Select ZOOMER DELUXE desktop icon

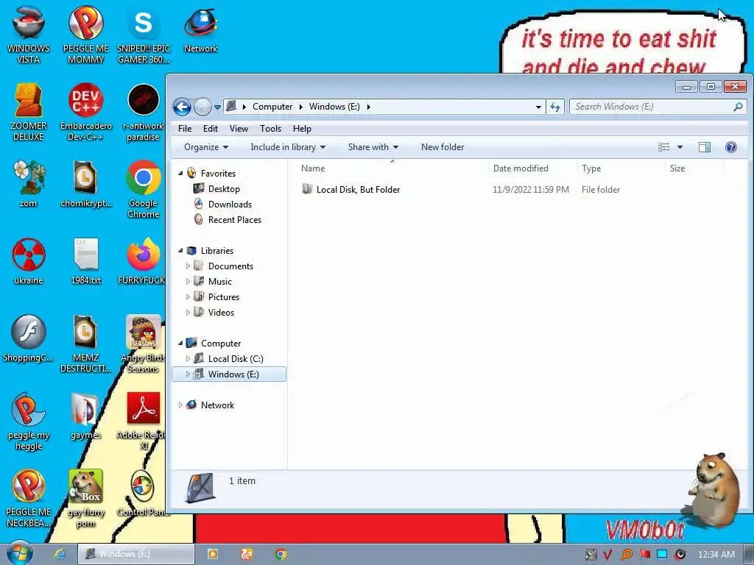(29, 112)
